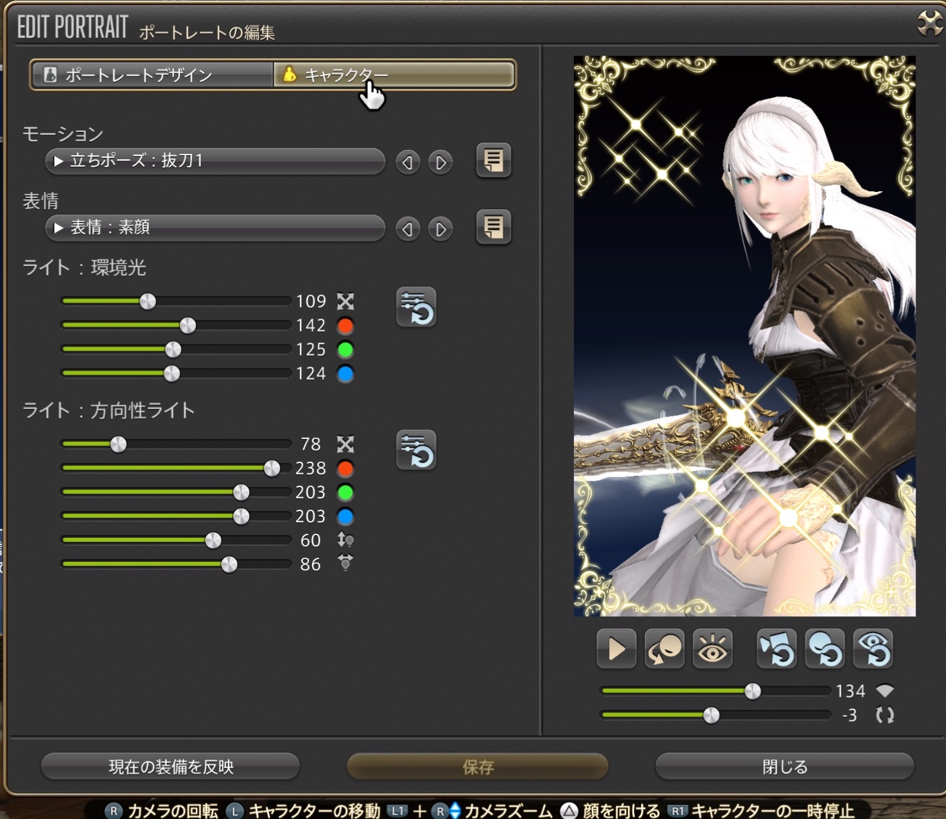Adjust the directional light brightness slider at 78
This screenshot has height=819, width=946.
click(176, 444)
